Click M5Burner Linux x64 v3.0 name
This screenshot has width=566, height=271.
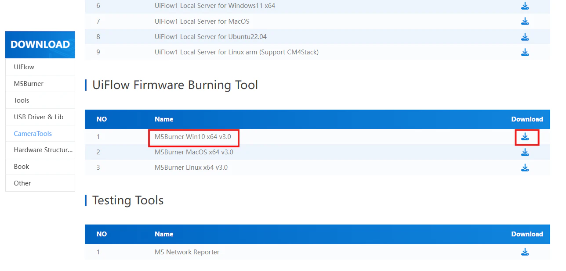(x=191, y=168)
